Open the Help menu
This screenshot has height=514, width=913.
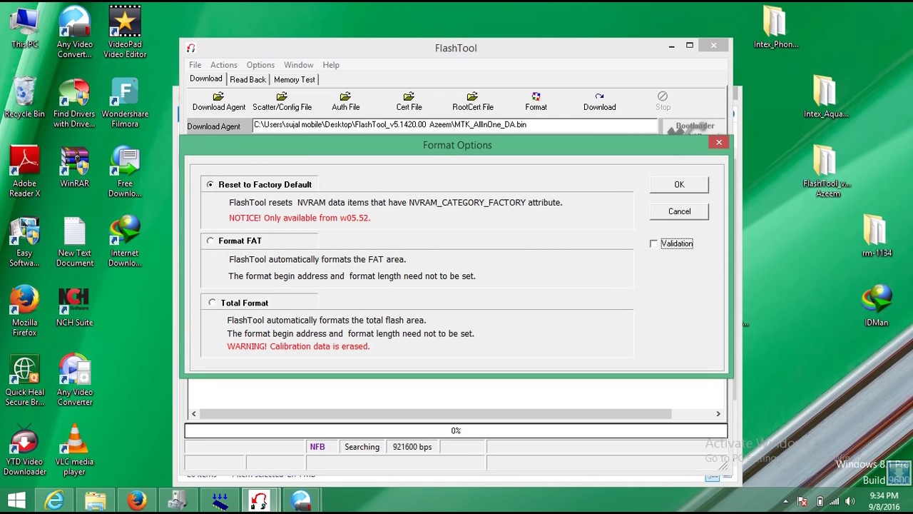(331, 65)
